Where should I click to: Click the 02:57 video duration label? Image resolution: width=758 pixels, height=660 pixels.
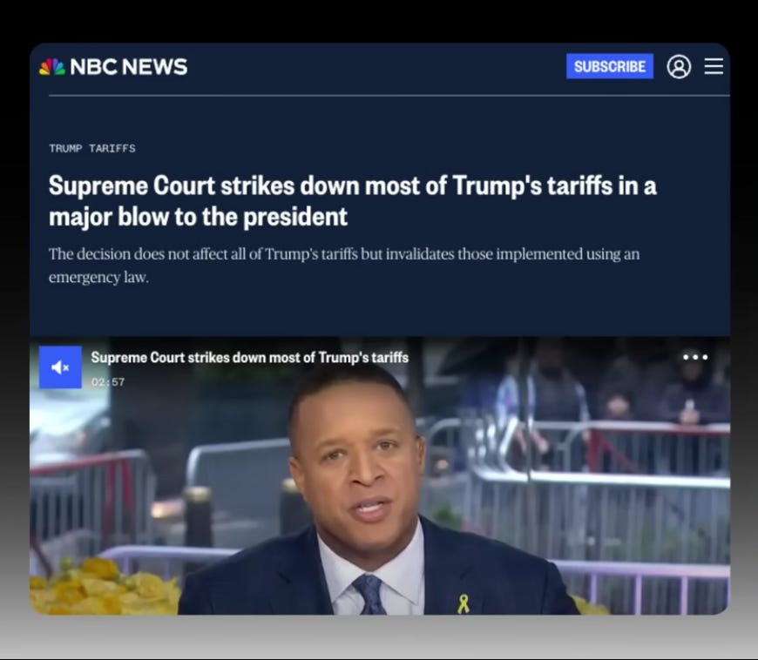point(108,382)
